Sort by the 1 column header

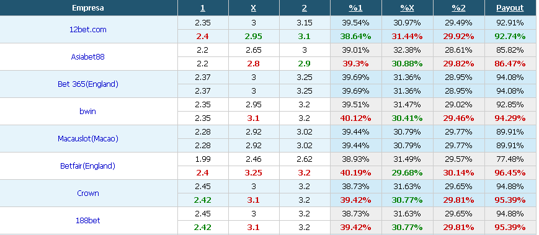202,8
